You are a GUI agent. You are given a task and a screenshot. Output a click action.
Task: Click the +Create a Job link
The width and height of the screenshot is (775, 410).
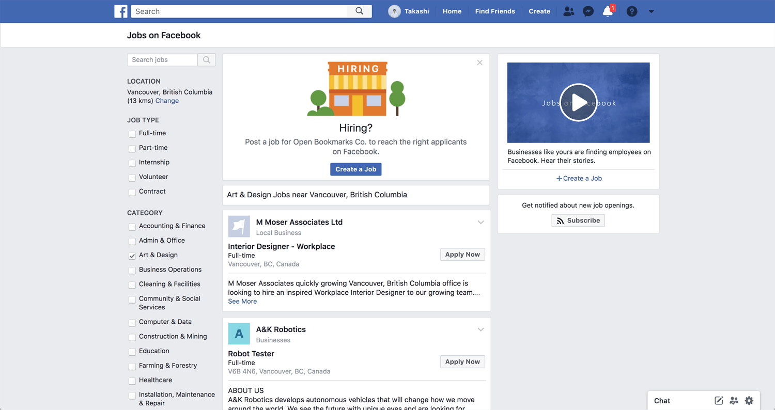[x=579, y=178]
